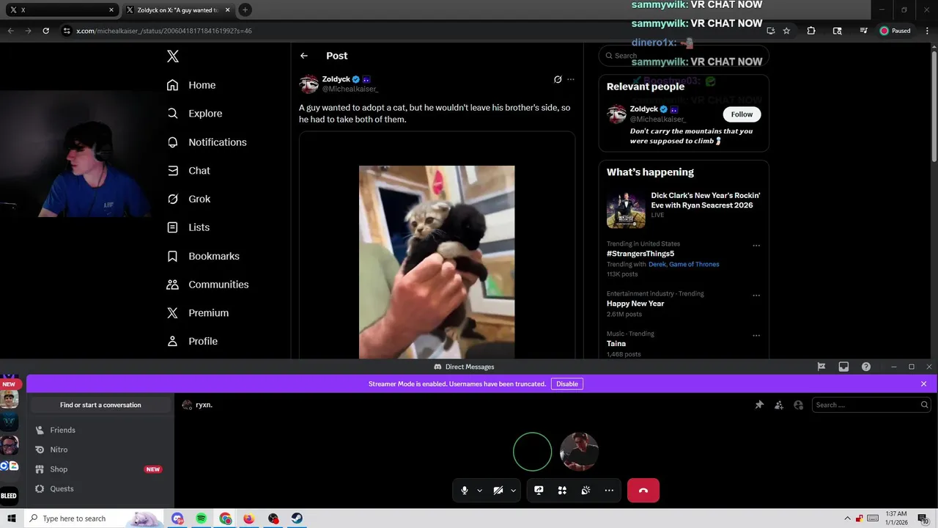Viewport: 938px width, 528px height.
Task: Open Notifications in X sidebar
Action: [207, 142]
